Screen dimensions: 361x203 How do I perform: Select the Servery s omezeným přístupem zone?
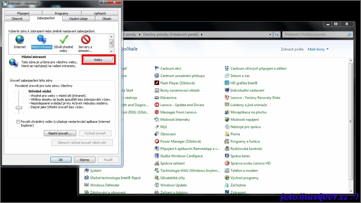tap(85, 39)
